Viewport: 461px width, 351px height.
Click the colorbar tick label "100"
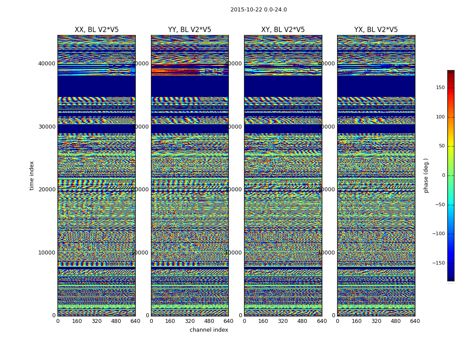(x=440, y=117)
